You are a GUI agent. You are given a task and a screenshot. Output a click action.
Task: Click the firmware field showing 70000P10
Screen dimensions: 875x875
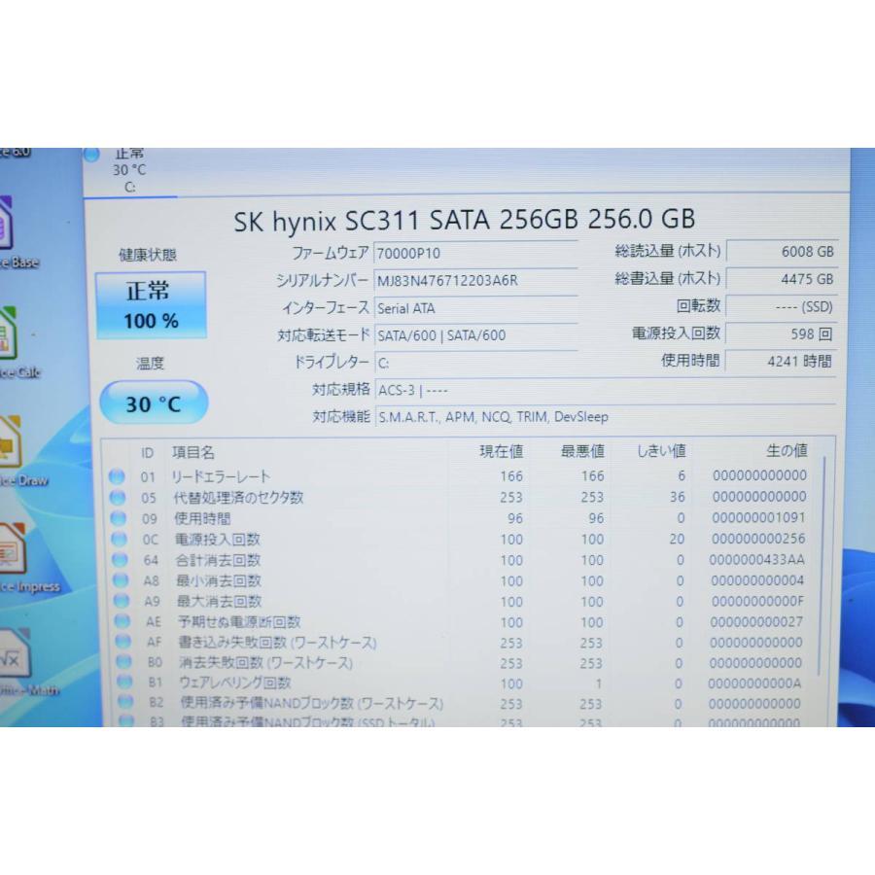[x=474, y=253]
